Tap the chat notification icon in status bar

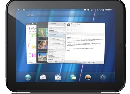coord(88,10)
